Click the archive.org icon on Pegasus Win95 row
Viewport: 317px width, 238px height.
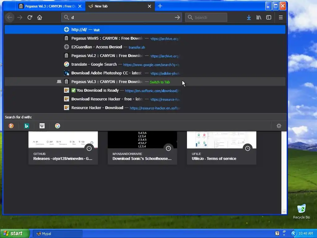(x=67, y=38)
